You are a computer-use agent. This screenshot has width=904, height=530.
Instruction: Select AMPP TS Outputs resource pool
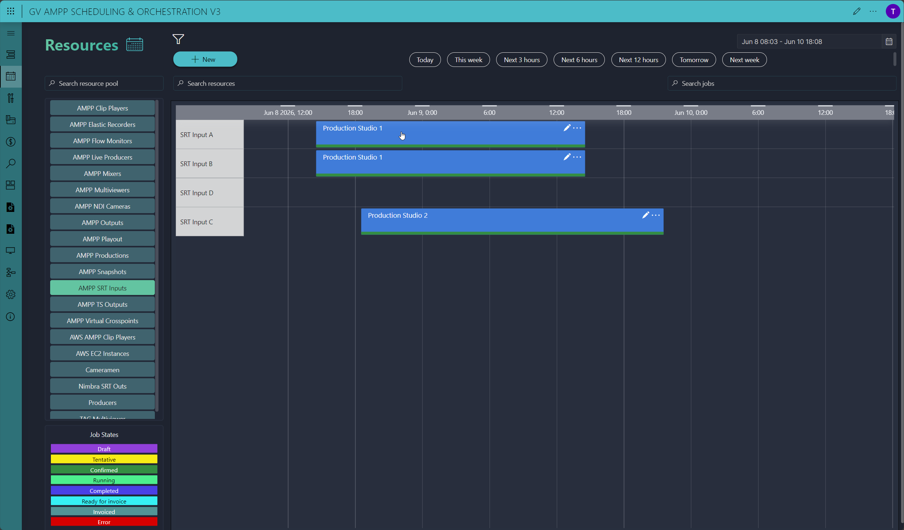(103, 304)
